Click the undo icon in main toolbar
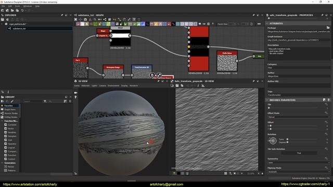 coord(22,10)
